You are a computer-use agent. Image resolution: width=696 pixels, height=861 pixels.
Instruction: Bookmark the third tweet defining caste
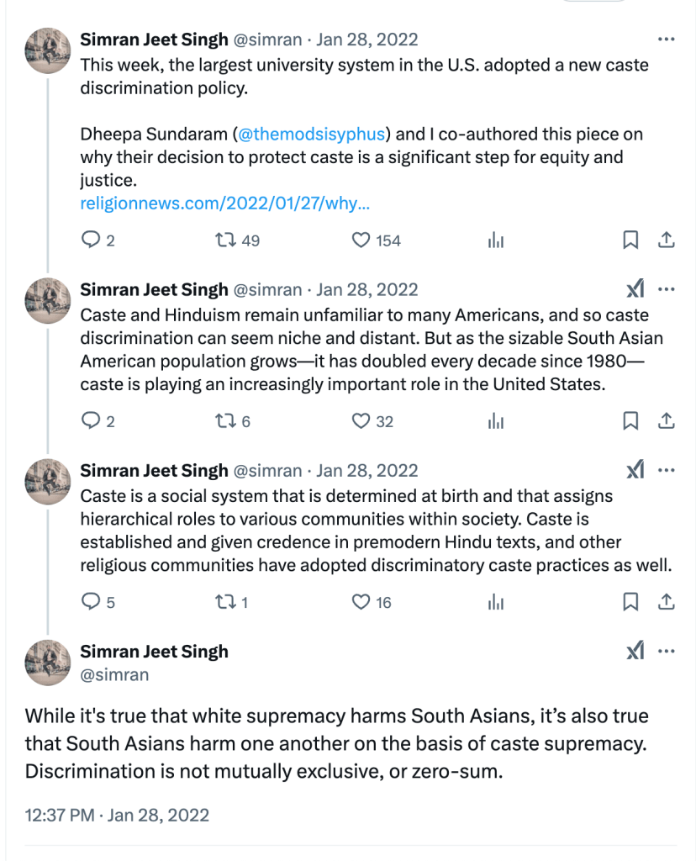(x=630, y=602)
